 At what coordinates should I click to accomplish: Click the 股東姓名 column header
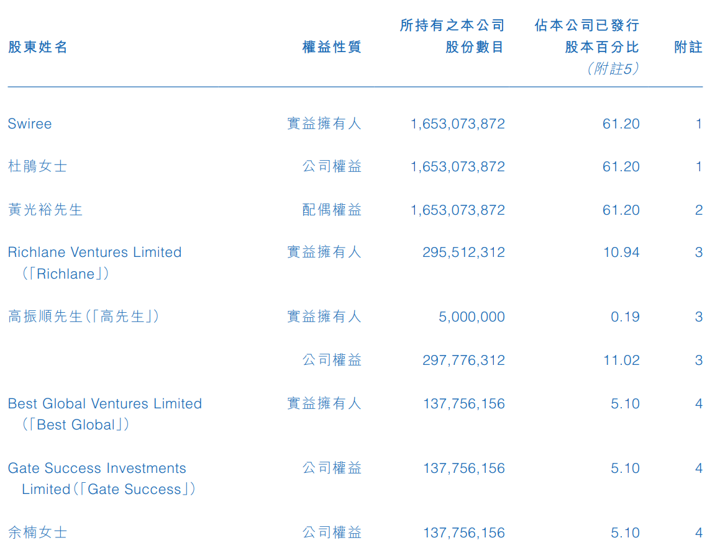38,47
